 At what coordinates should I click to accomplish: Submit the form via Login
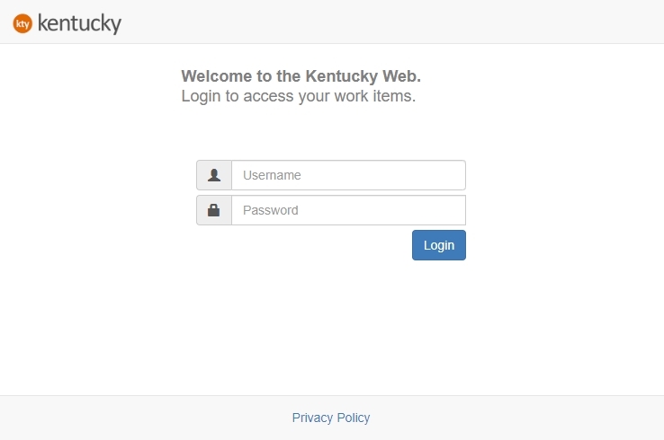(439, 245)
